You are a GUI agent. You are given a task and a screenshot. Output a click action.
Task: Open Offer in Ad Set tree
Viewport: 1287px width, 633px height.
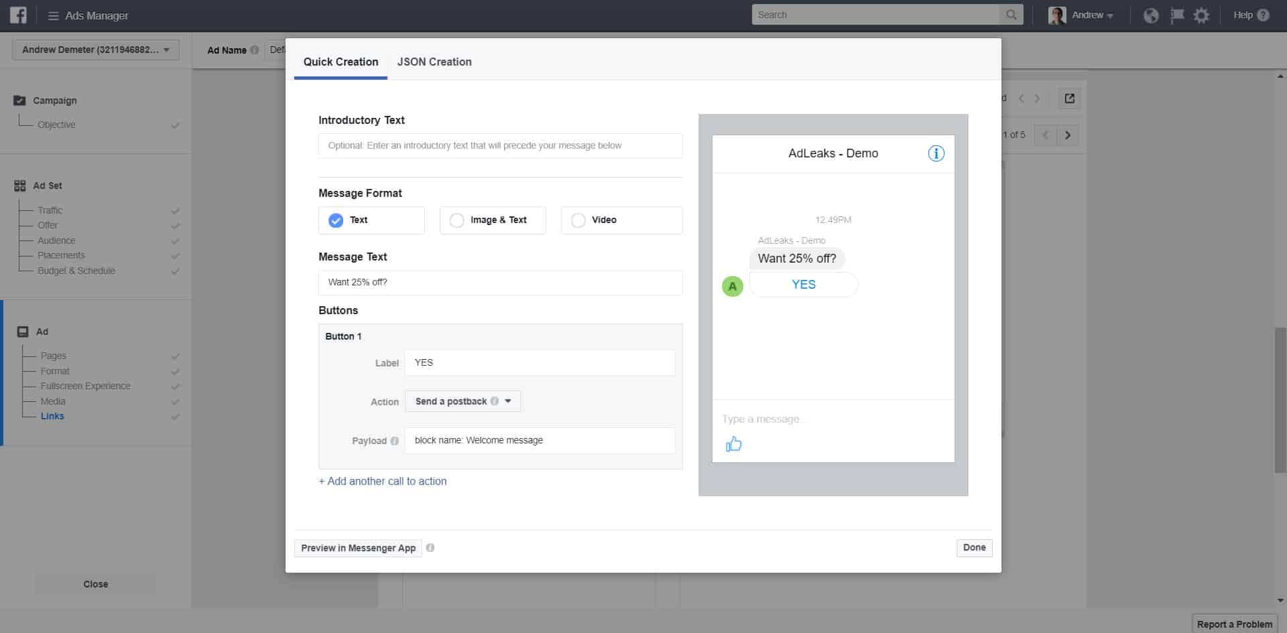pyautogui.click(x=48, y=225)
